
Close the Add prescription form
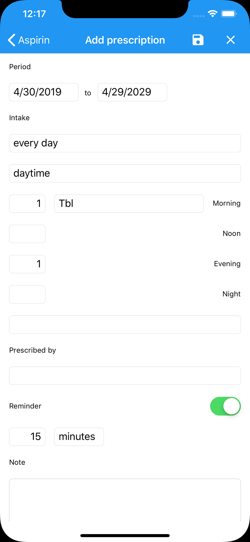(231, 40)
